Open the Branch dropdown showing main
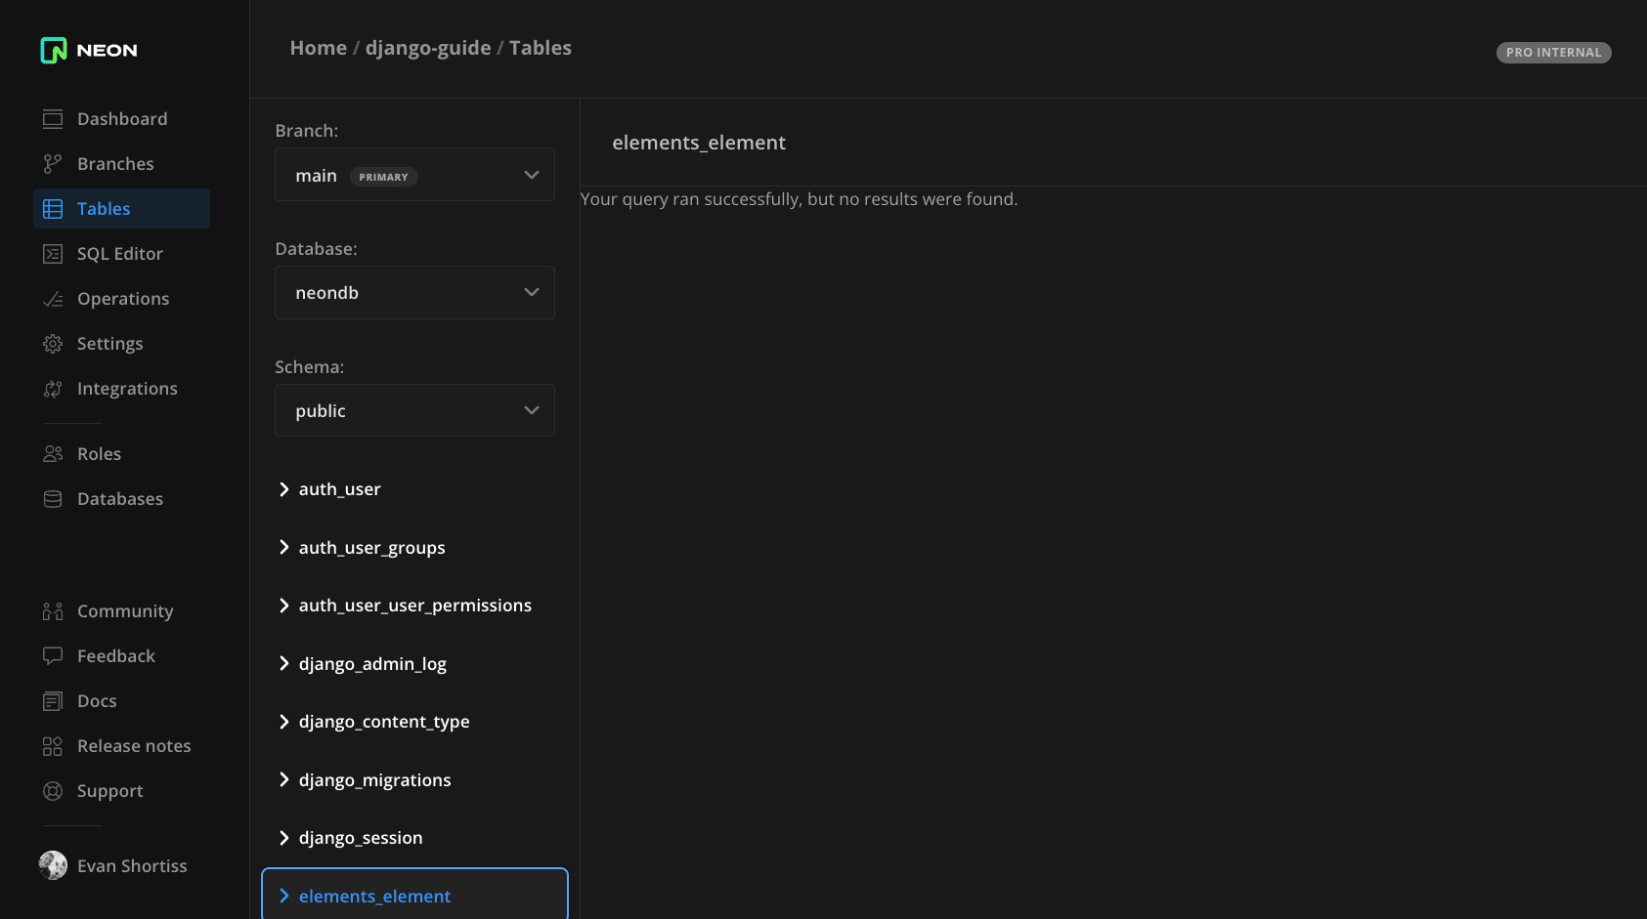This screenshot has height=919, width=1647. click(x=414, y=175)
